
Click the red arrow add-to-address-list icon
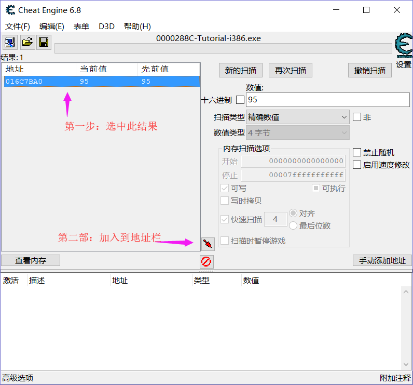point(208,244)
